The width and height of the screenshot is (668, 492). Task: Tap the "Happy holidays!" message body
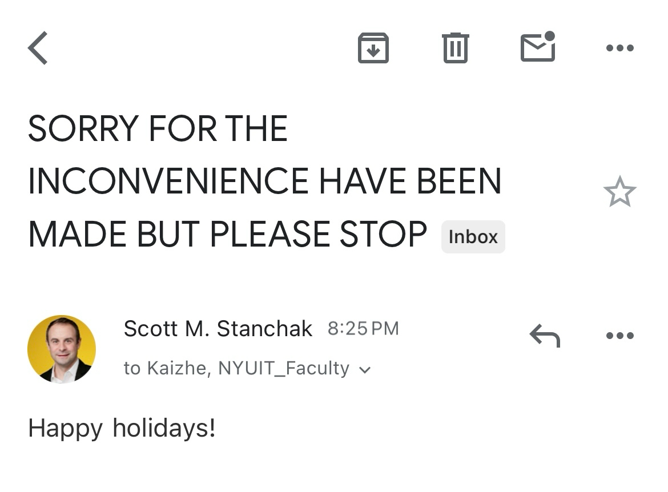click(122, 428)
